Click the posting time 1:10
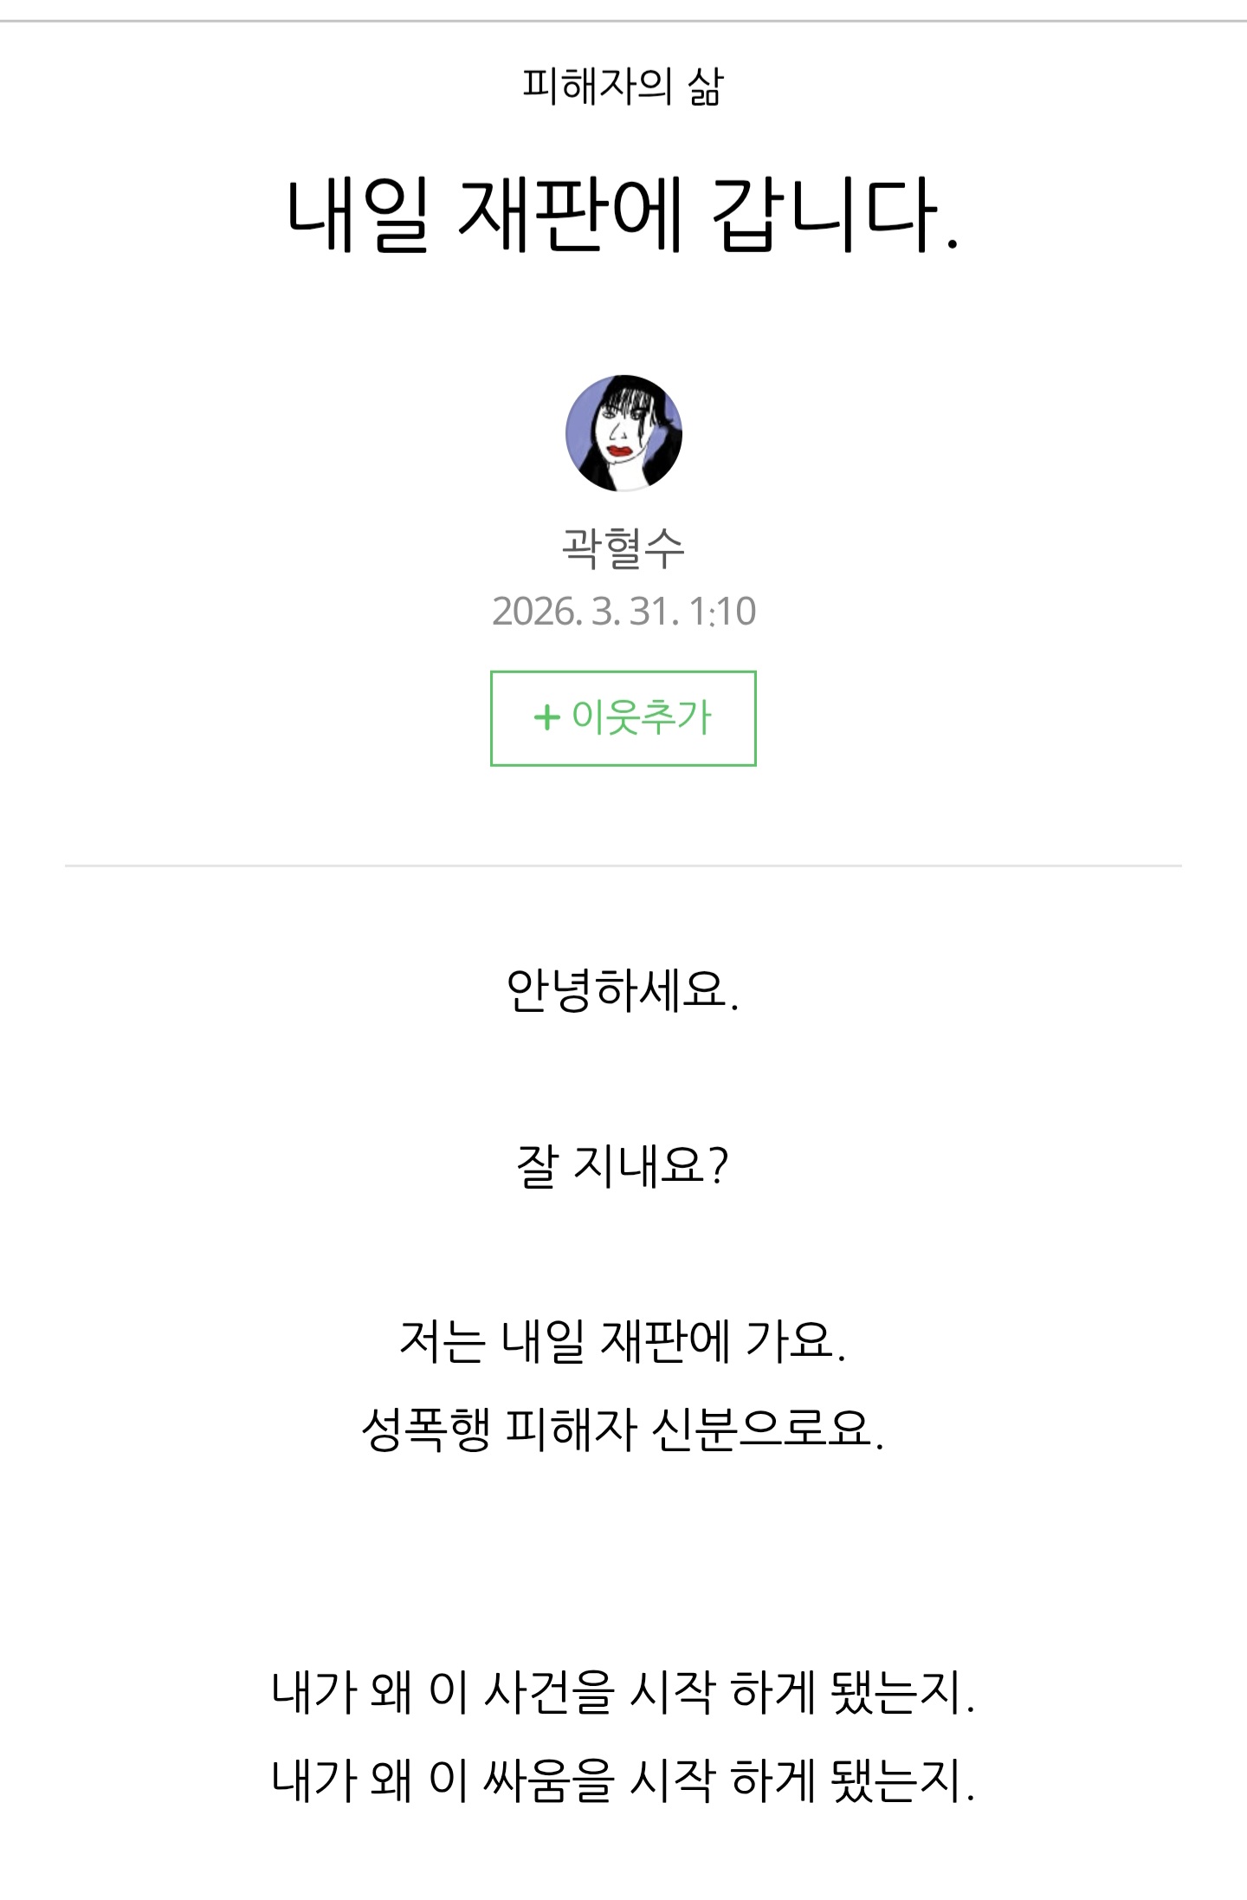The height and width of the screenshot is (1900, 1247). tap(723, 612)
